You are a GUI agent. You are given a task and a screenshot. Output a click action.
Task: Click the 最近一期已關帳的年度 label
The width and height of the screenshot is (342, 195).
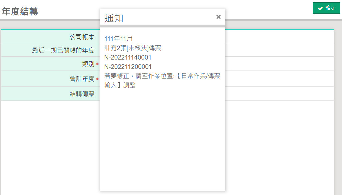pyautogui.click(x=63, y=50)
